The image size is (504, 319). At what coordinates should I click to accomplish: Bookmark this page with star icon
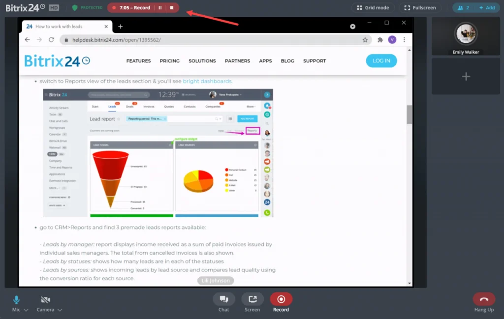(365, 40)
